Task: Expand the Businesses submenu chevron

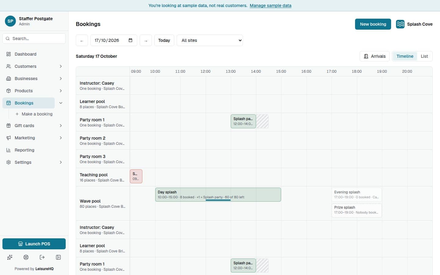Action: (61, 79)
